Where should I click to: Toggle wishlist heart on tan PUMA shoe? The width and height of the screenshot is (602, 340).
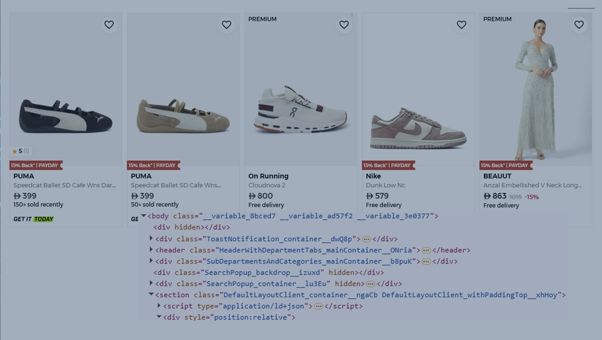(x=226, y=25)
